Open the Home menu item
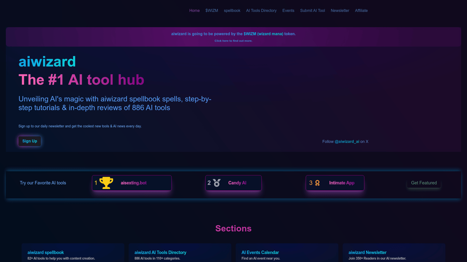 click(195, 11)
